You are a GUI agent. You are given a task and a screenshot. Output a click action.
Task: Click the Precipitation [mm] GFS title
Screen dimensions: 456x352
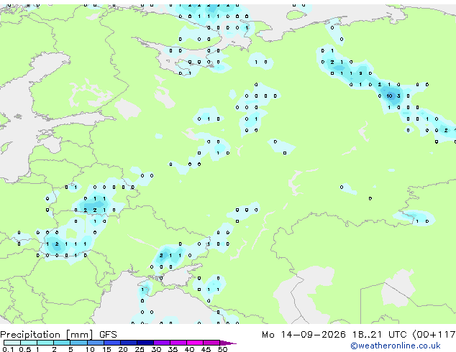[x=58, y=335]
